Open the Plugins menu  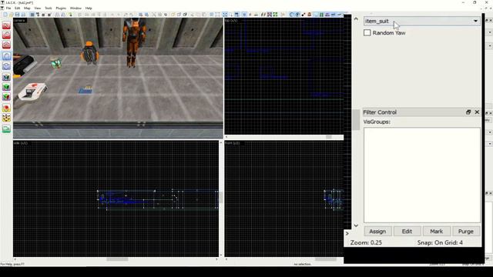pos(61,8)
